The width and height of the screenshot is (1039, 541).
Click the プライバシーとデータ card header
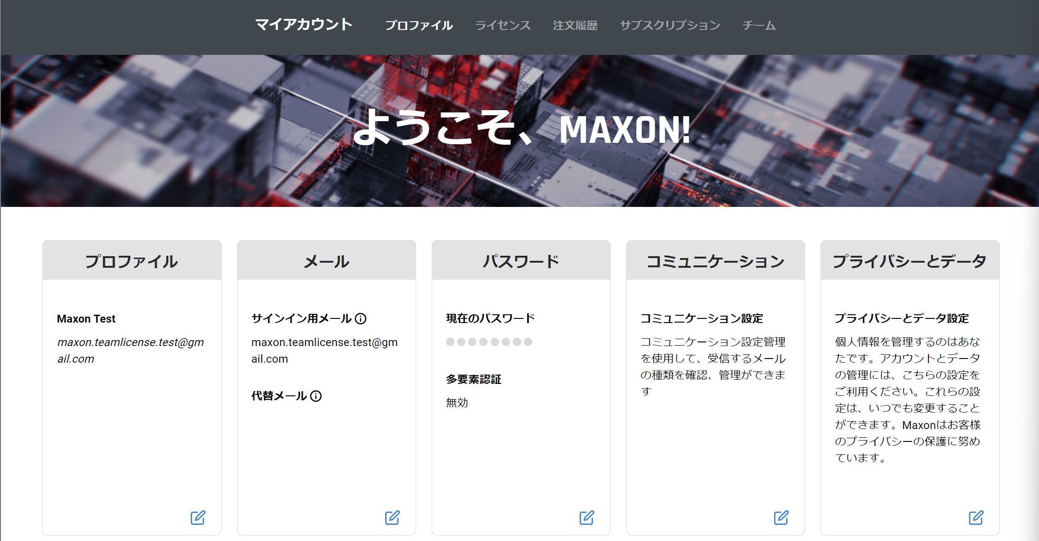point(910,260)
